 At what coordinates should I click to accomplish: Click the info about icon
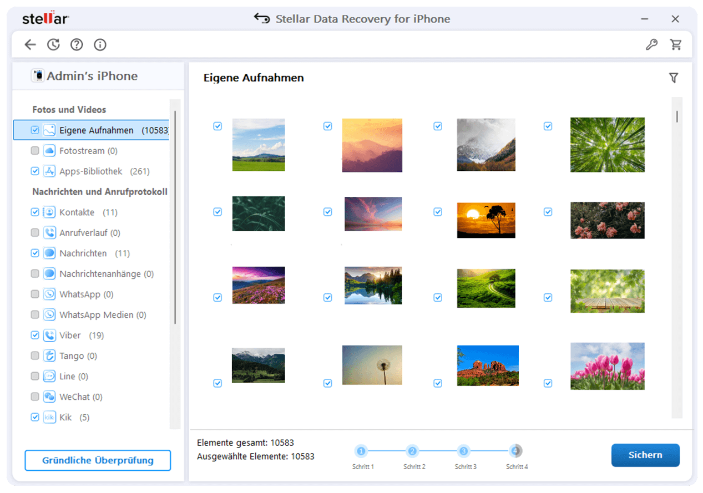[x=100, y=45]
